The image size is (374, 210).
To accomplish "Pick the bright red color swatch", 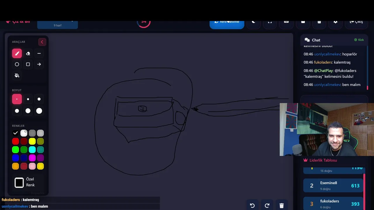I will click(15, 141).
